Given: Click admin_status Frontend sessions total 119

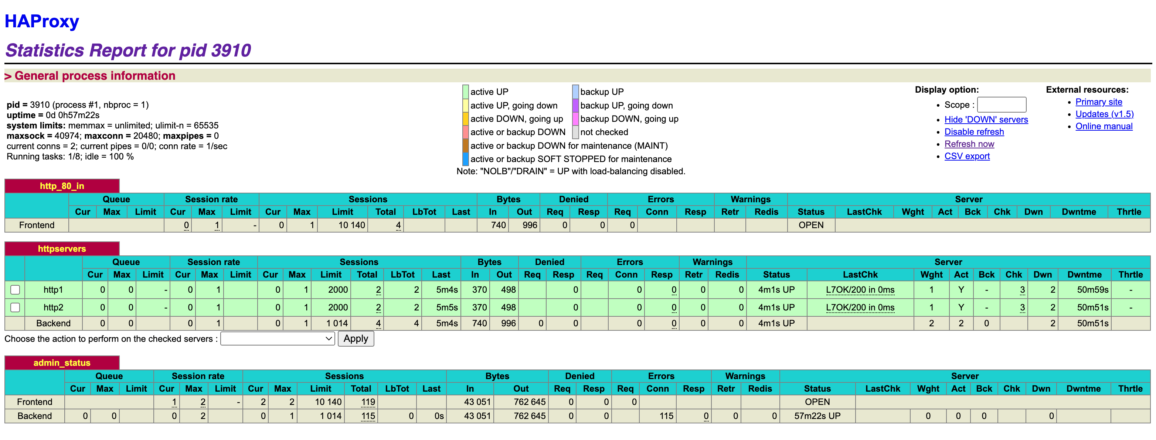Looking at the screenshot, I should pyautogui.click(x=368, y=402).
